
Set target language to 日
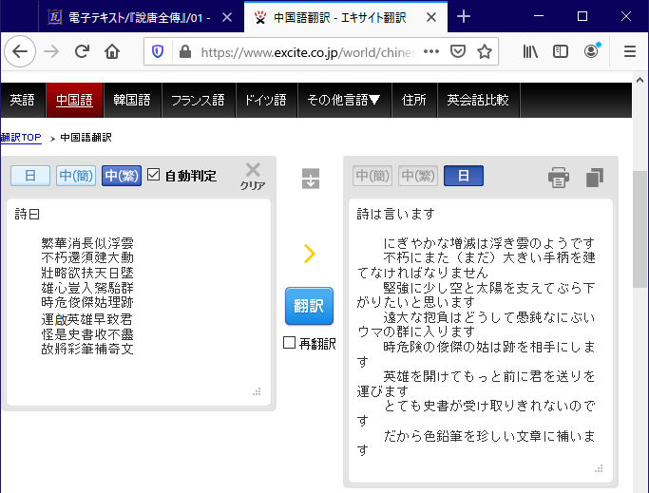click(x=464, y=176)
